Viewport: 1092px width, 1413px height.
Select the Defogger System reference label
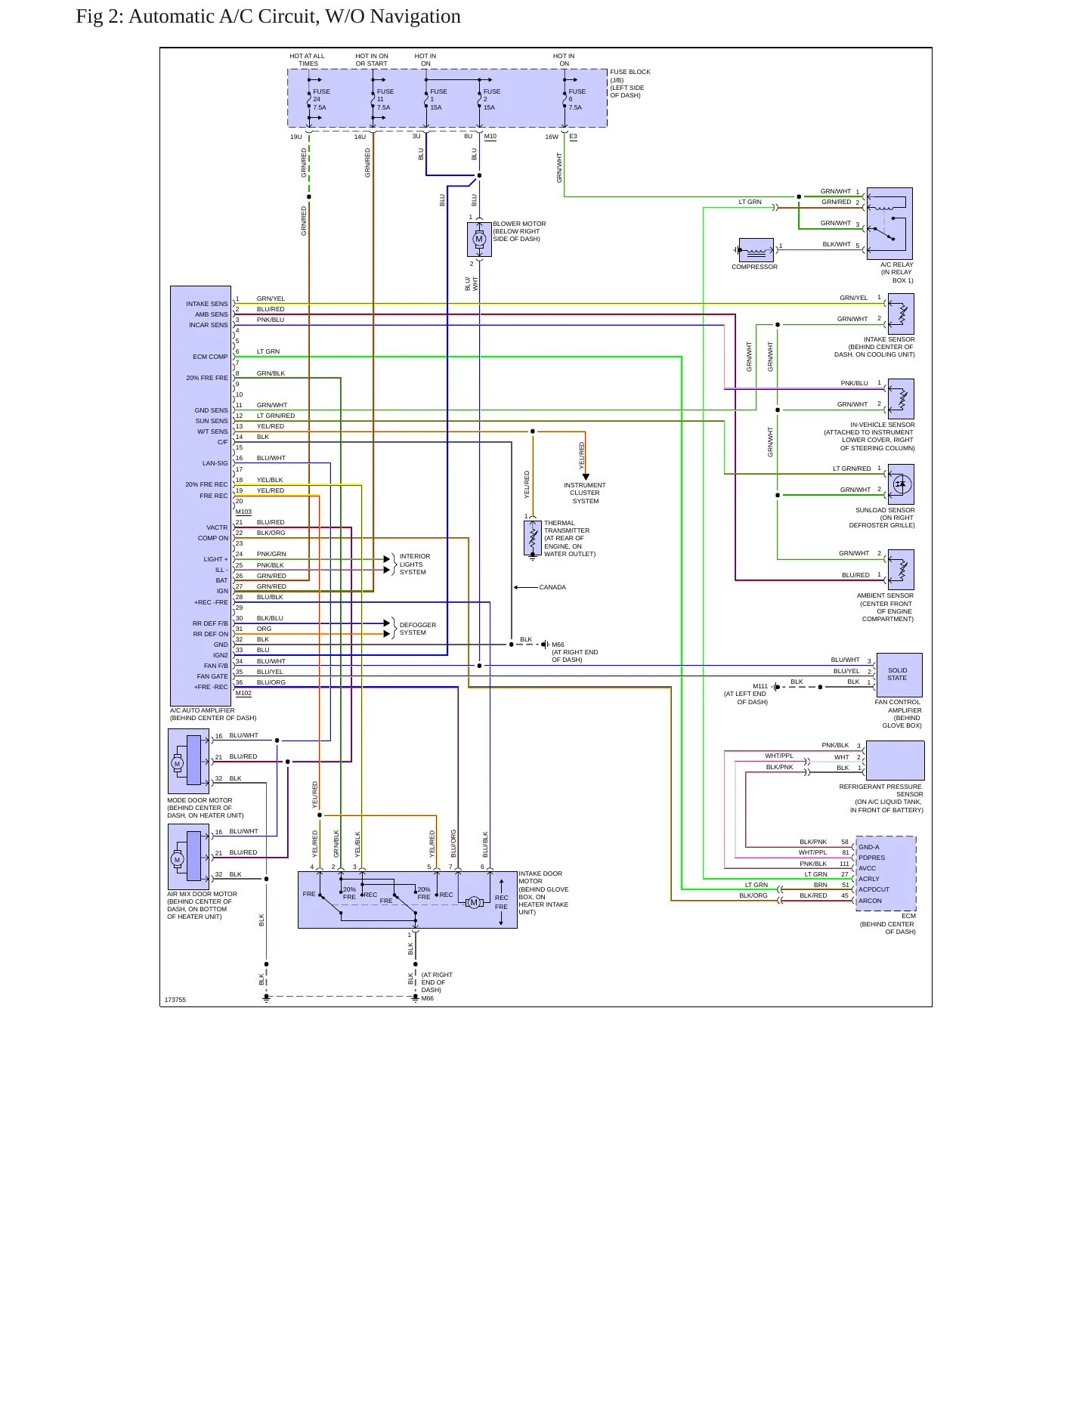tap(418, 629)
